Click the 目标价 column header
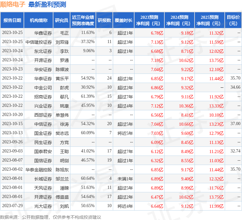 233,20
